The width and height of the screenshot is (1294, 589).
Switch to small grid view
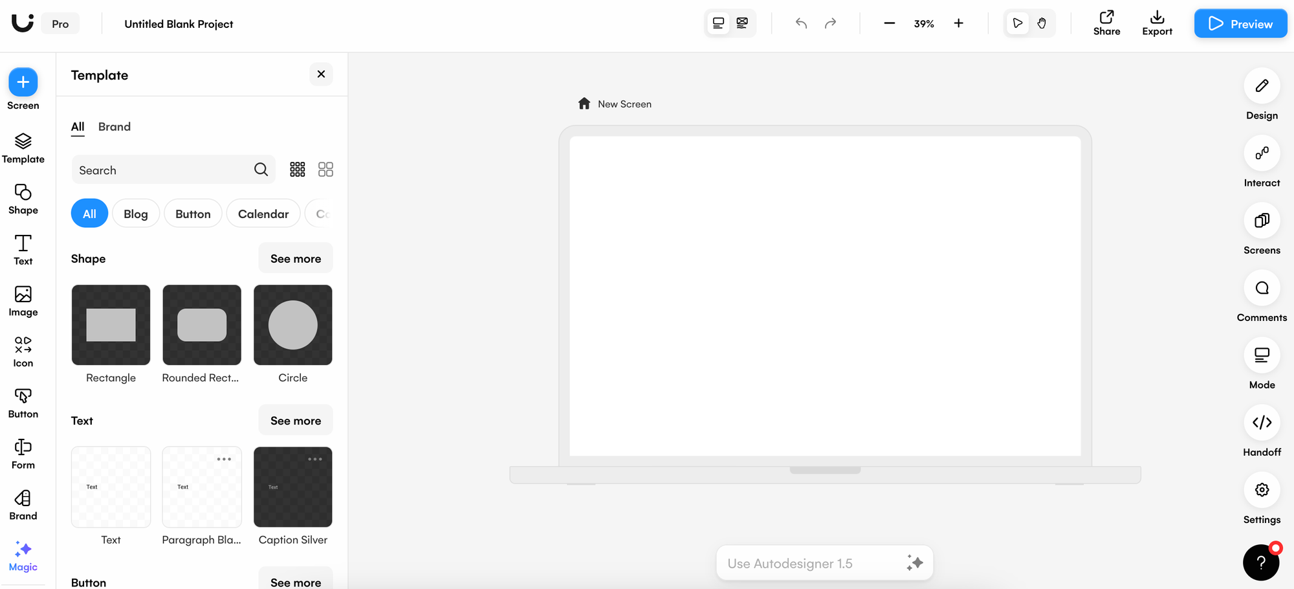tap(298, 170)
